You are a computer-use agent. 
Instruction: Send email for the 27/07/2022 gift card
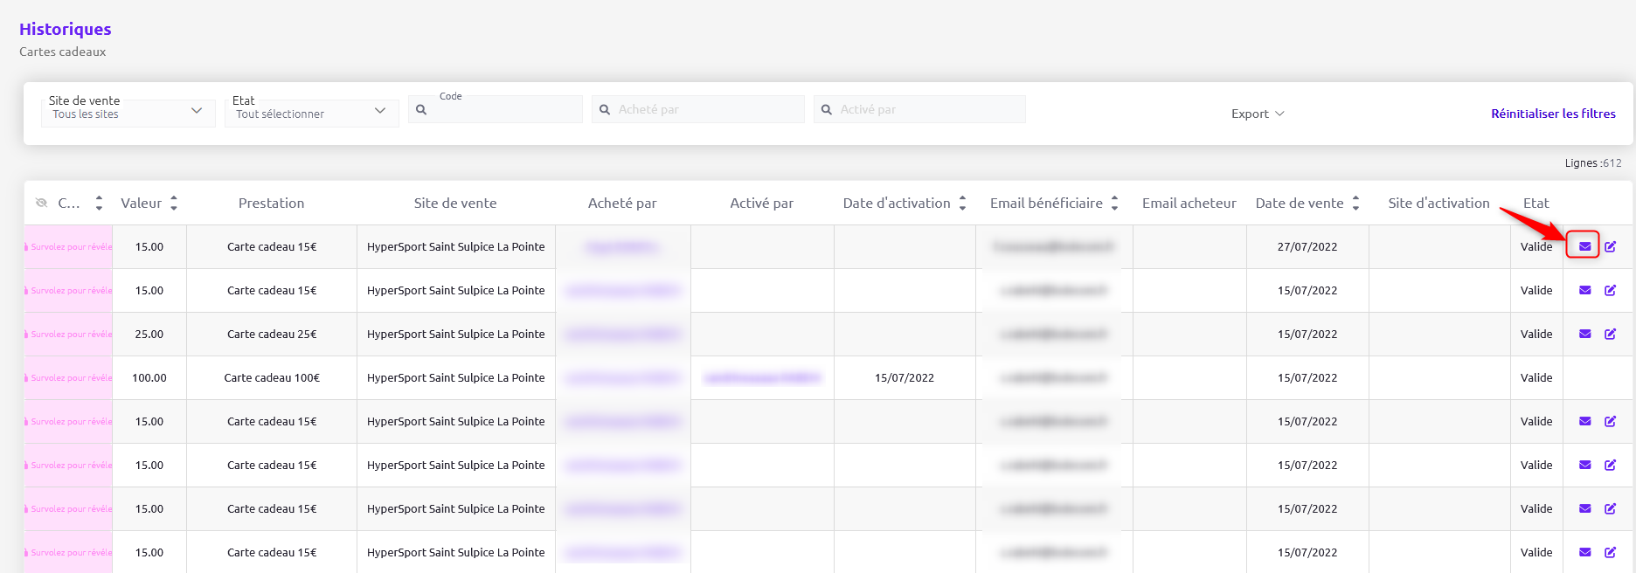[1584, 246]
